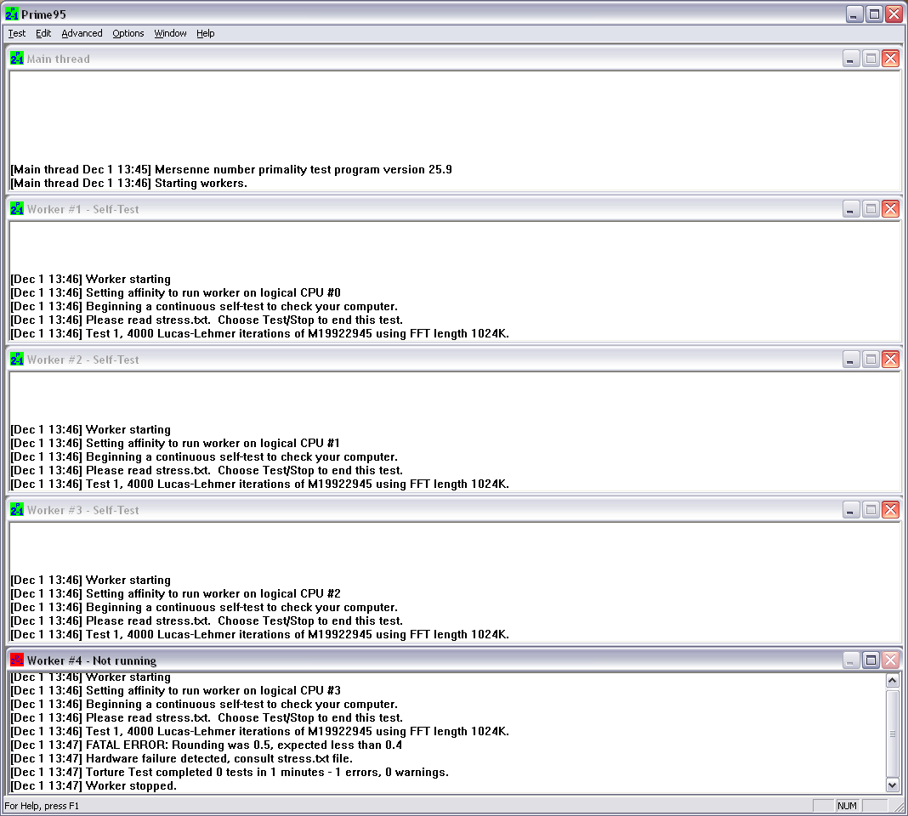Select the Main thread title bar
The height and width of the screenshot is (816, 908).
[454, 59]
